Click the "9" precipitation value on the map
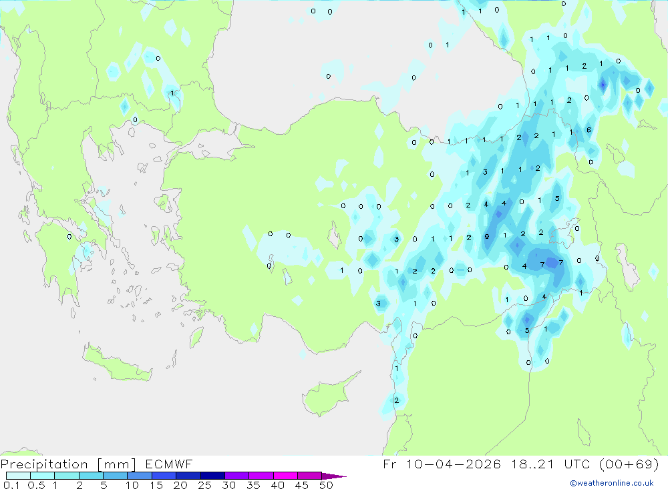Viewport: 668px width, 489px height. point(486,237)
